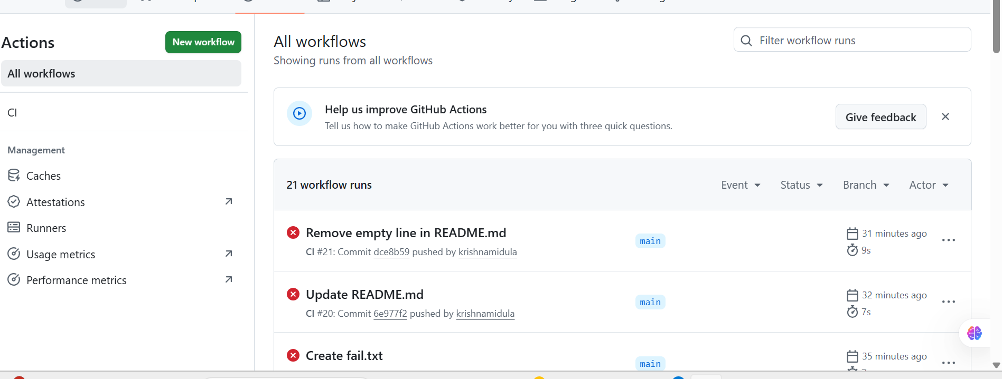Click calendar icon beside 32 minutes ago
The image size is (1002, 379).
(853, 295)
